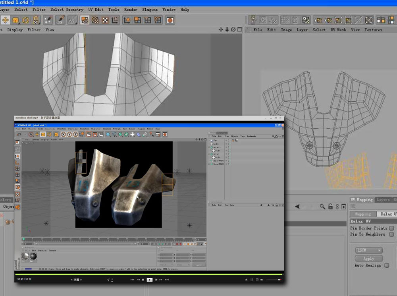
Task: Select the Move tool in the main toolbar
Action: click(6, 20)
